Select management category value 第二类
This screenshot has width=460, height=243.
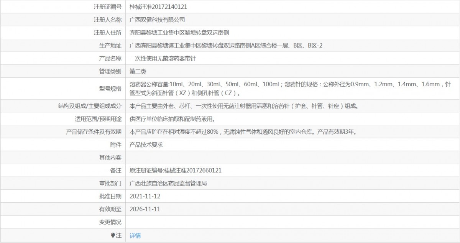pos(138,71)
